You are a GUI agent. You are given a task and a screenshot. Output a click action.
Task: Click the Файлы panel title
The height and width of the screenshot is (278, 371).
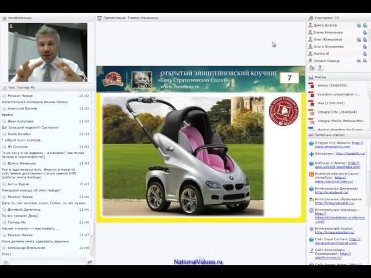(x=320, y=77)
